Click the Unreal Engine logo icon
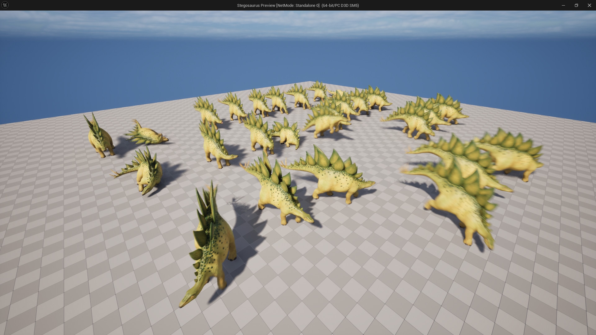 pyautogui.click(x=5, y=5)
